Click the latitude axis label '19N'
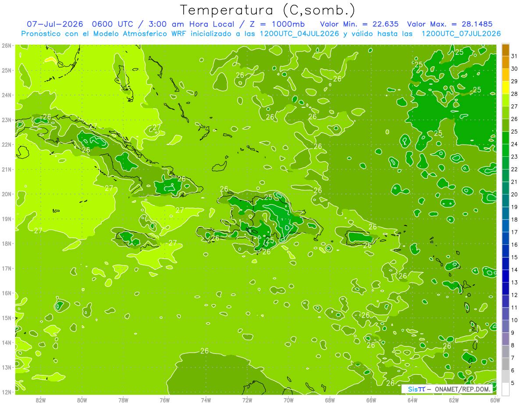Viewport: 526px width, 406px height. [x=7, y=219]
